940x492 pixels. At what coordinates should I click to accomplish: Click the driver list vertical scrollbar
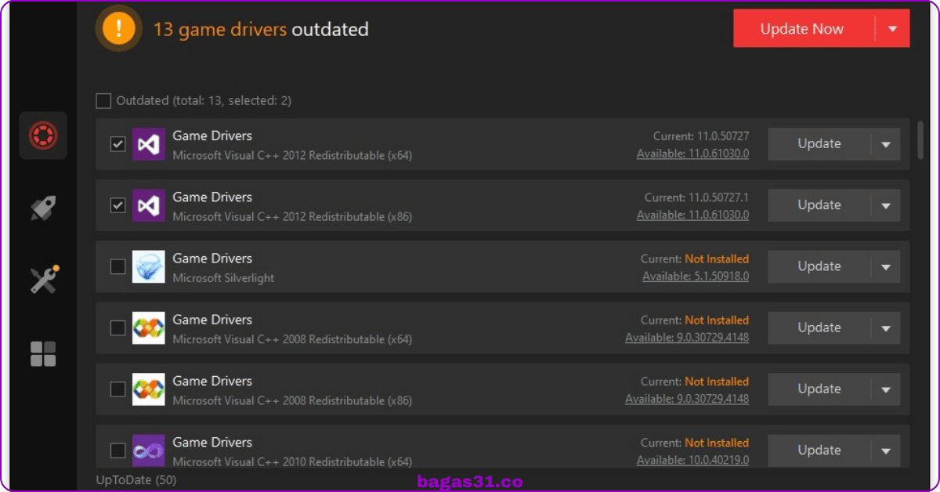click(x=920, y=139)
